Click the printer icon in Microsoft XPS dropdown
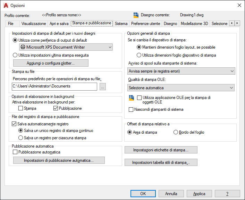This screenshot has width=245, height=200. pyautogui.click(x=23, y=47)
